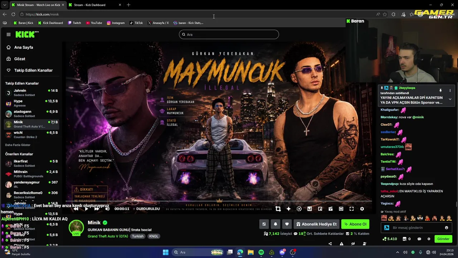This screenshot has height=258, width=458.
Task: Click the Kick search field Ara
Action: (x=229, y=34)
